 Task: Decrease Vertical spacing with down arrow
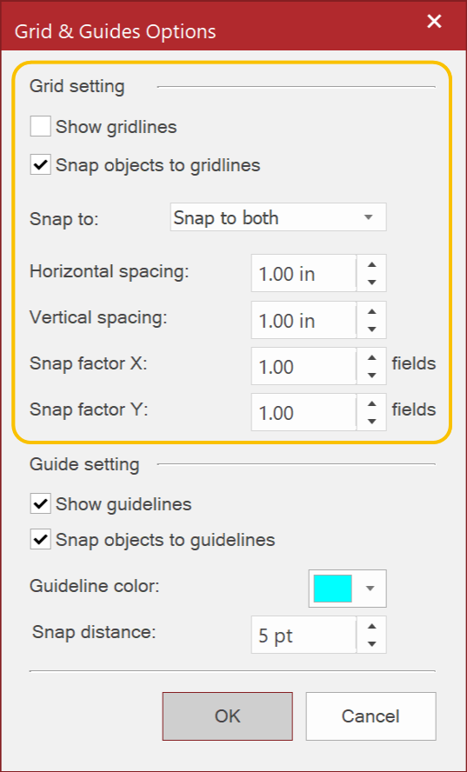coord(372,329)
